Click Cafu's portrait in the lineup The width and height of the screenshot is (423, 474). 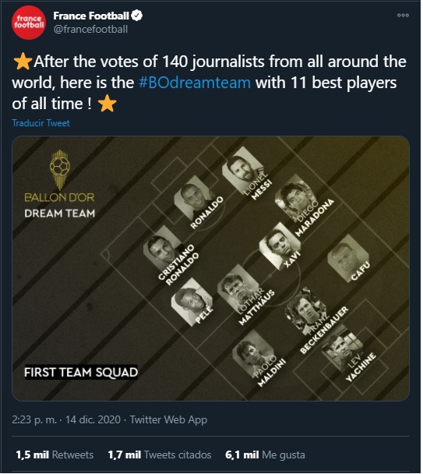pos(347,258)
